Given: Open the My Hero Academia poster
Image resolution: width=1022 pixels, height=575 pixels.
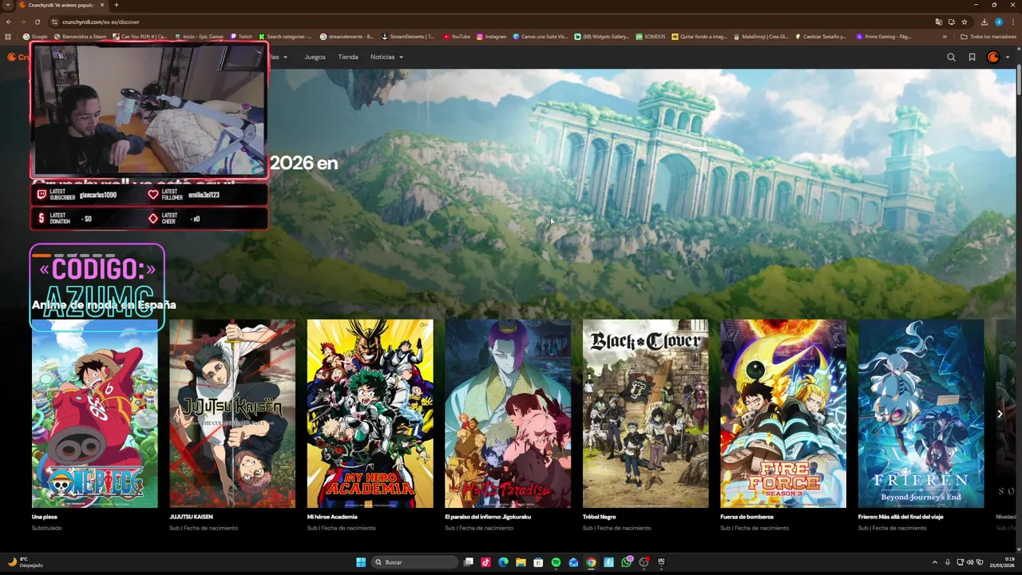Looking at the screenshot, I should coord(370,414).
